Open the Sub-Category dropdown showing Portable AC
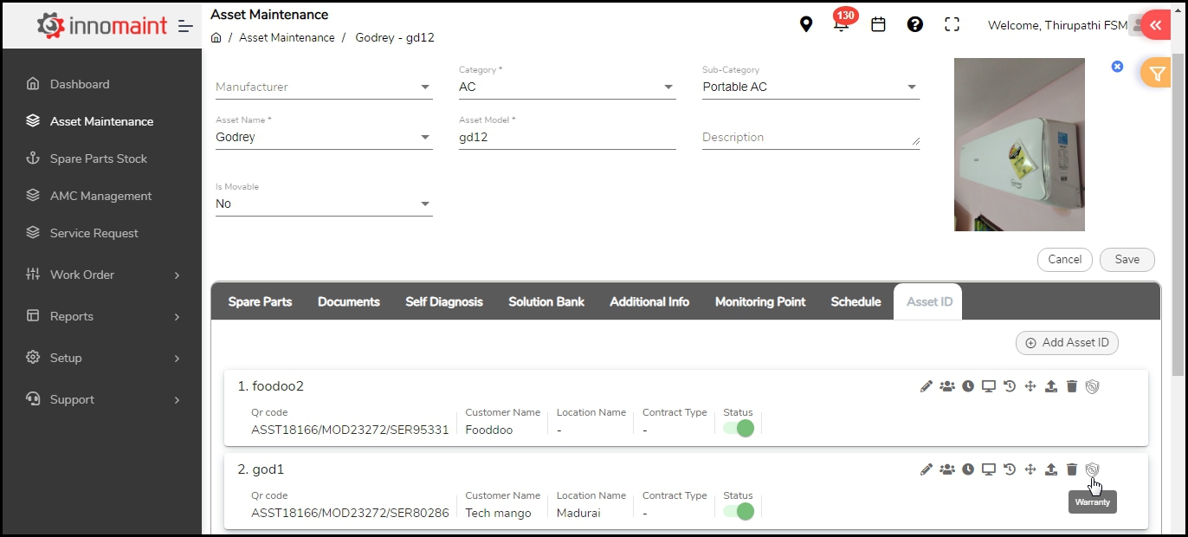Image resolution: width=1188 pixels, height=537 pixels. pos(810,87)
